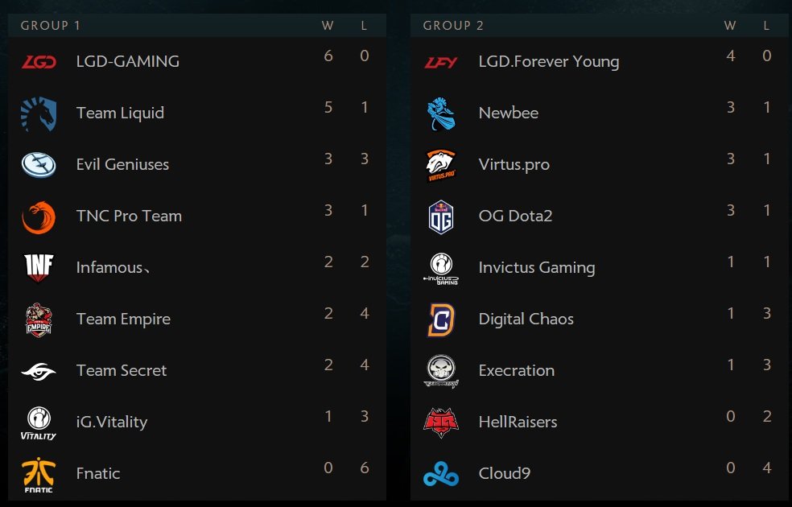Click the iG.Vitality team name
Image resolution: width=792 pixels, height=507 pixels.
click(112, 422)
